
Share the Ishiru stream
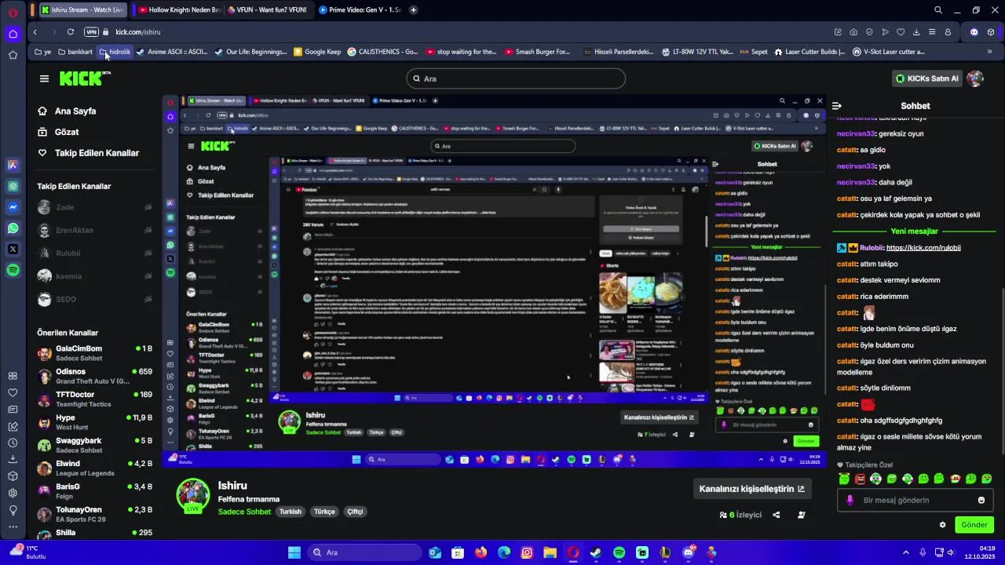[x=777, y=515]
